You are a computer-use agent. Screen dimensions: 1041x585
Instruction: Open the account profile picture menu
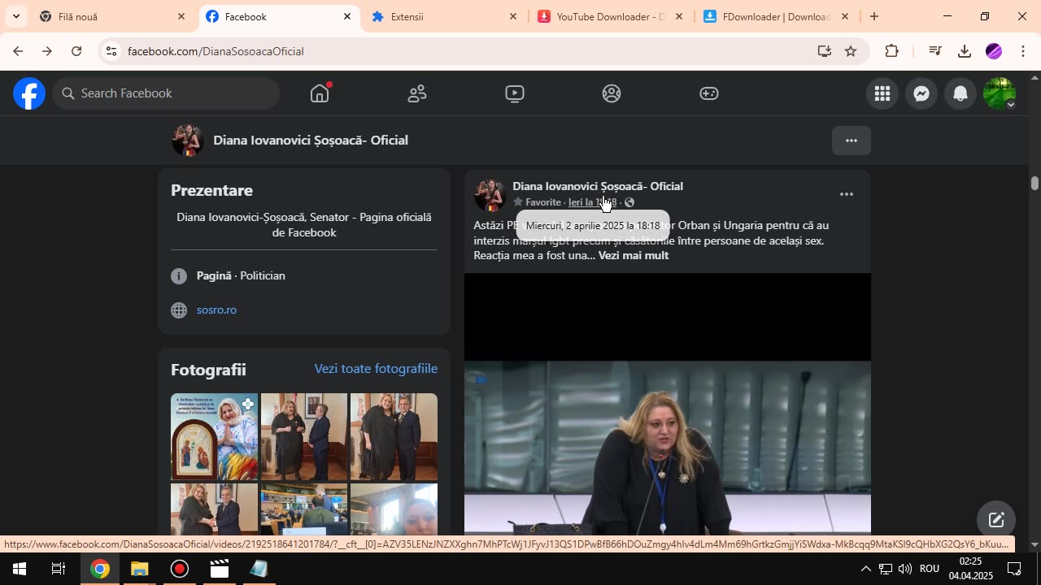click(1000, 93)
